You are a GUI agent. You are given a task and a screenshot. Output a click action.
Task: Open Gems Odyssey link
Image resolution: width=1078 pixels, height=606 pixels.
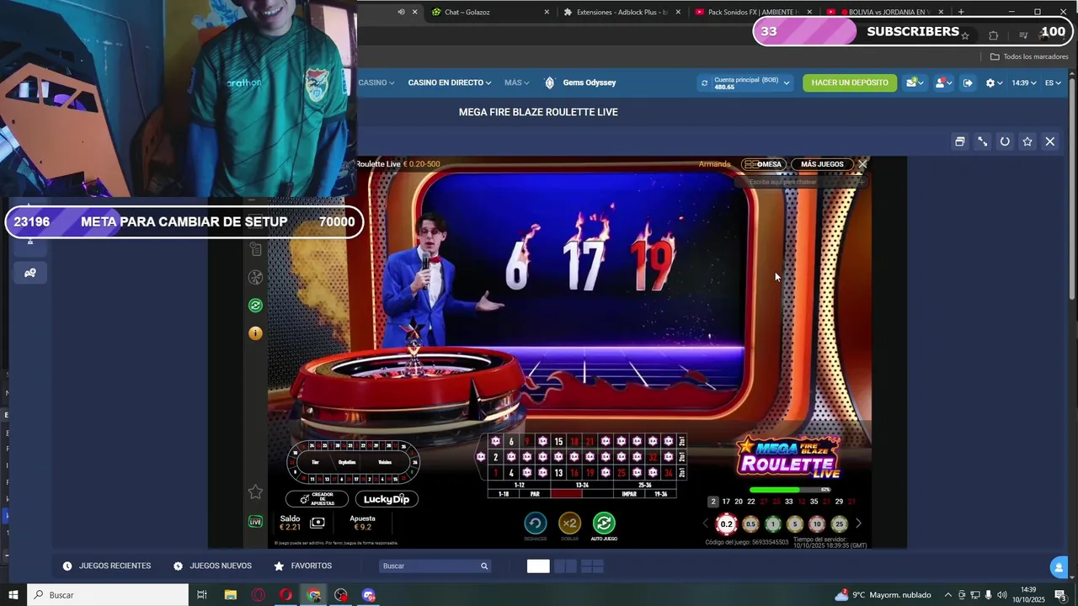pyautogui.click(x=580, y=82)
